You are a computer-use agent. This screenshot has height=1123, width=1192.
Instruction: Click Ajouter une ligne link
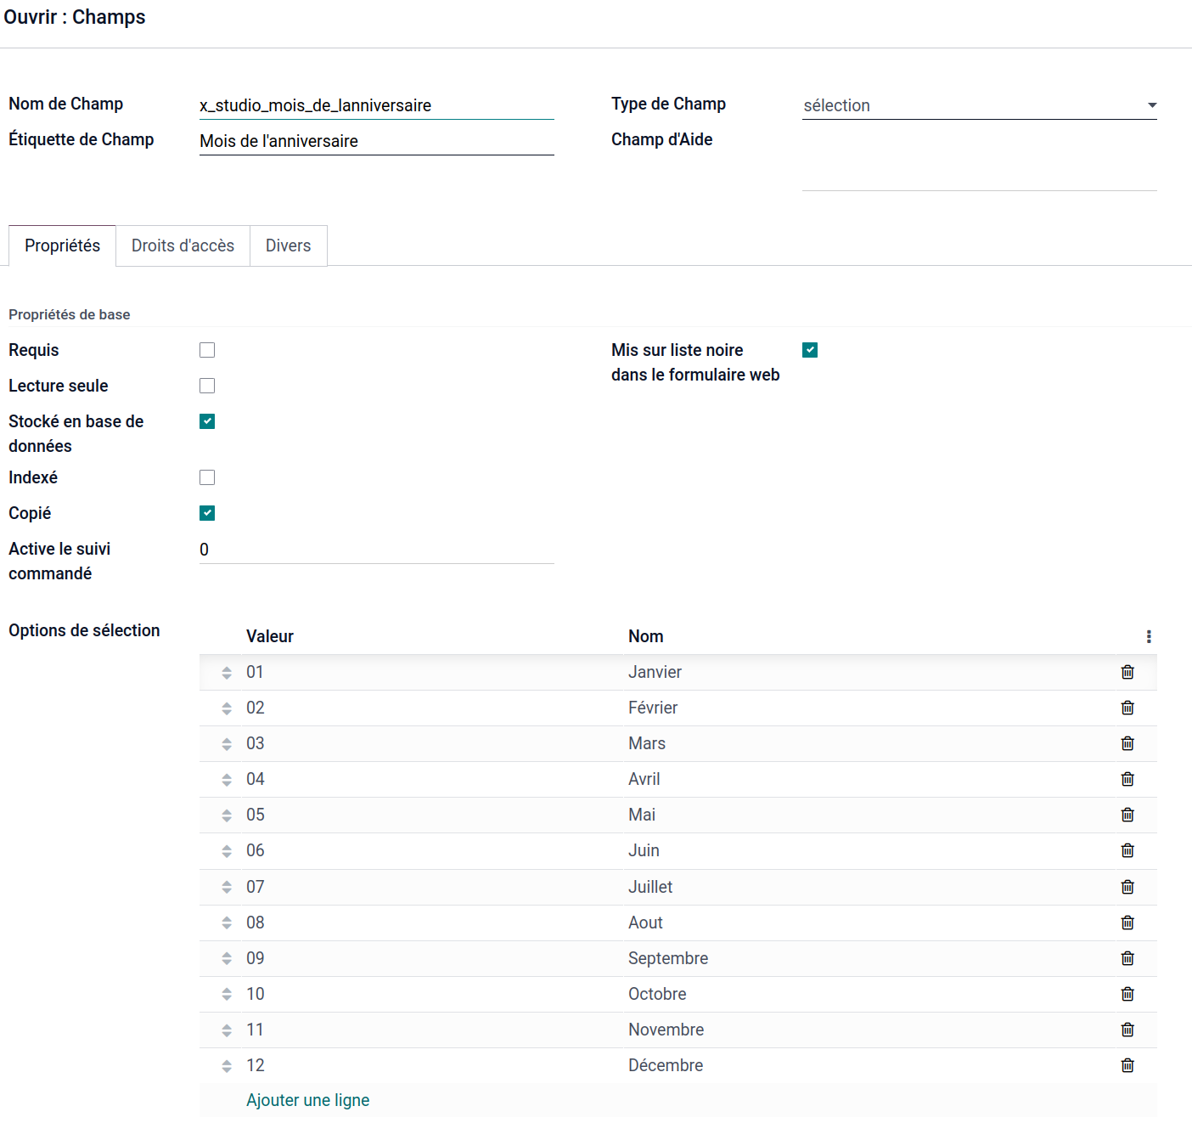[307, 1100]
